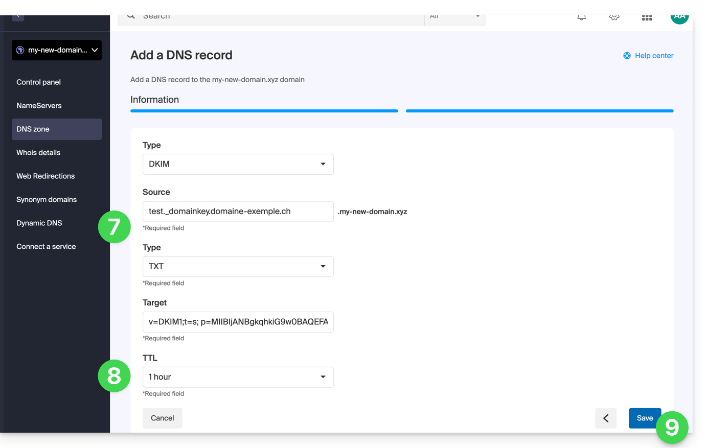Screen dimensions: 708x448
Task: Open the TTL 1 hour dropdown
Action: 238,377
